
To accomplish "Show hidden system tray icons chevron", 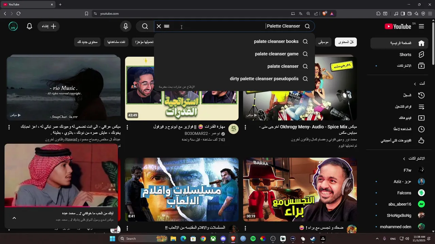I will click(x=377, y=239).
